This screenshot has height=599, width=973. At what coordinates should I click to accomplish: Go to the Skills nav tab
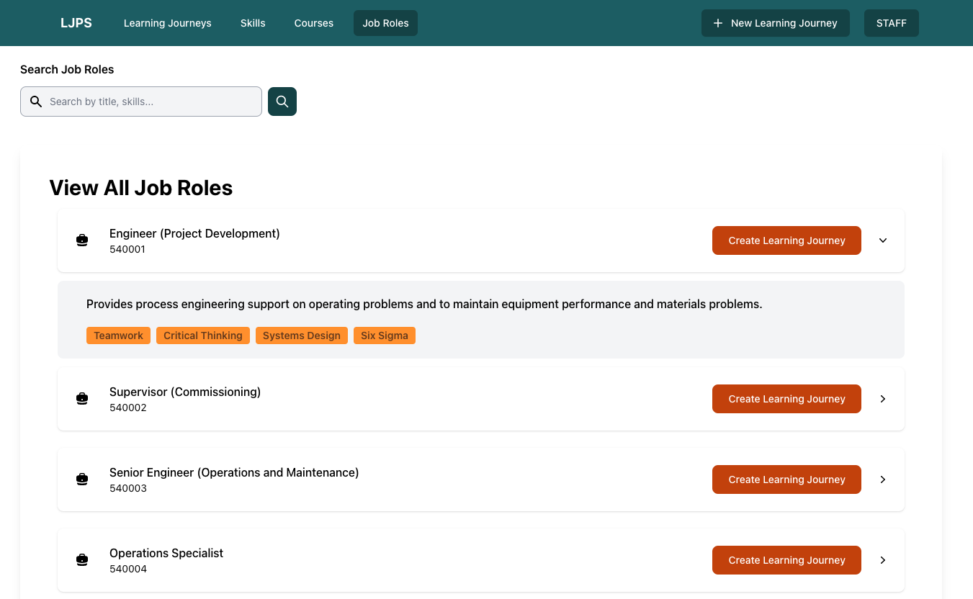point(253,23)
